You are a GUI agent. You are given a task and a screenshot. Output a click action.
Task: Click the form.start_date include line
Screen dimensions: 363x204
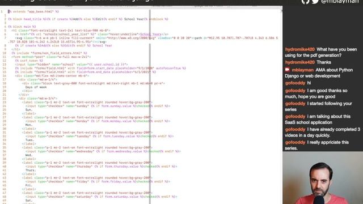click(100, 68)
